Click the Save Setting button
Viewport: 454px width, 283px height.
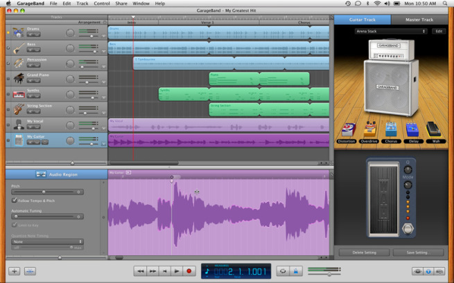pos(418,253)
